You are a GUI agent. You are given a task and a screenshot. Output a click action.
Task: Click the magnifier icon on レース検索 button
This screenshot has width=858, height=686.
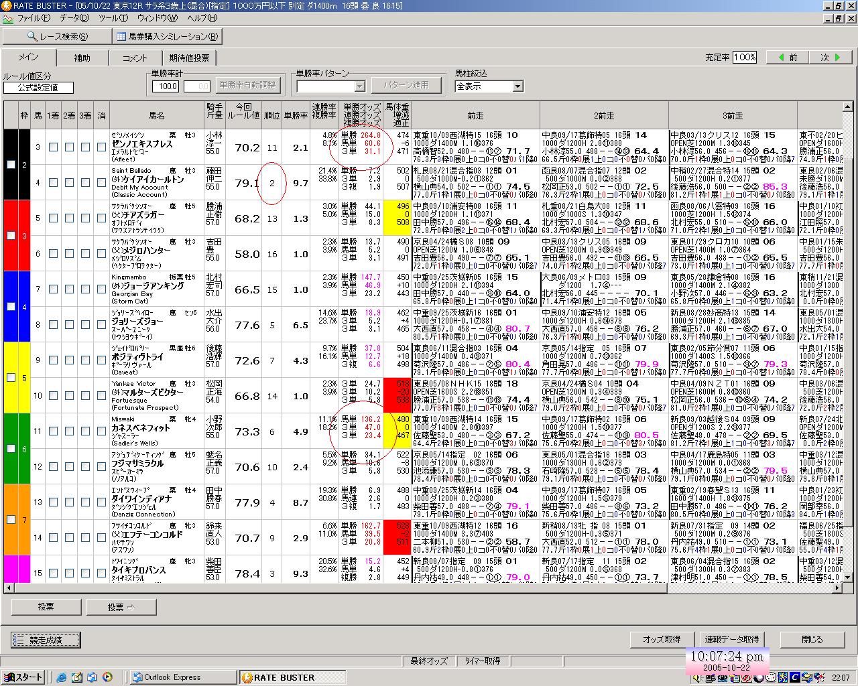pos(32,37)
